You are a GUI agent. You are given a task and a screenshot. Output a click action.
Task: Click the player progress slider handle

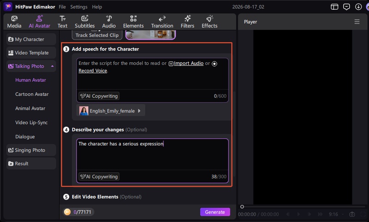click(x=242, y=207)
